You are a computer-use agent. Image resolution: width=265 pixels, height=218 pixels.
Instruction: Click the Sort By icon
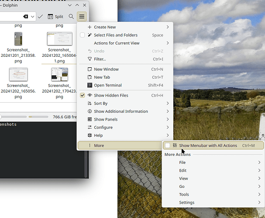click(89, 104)
